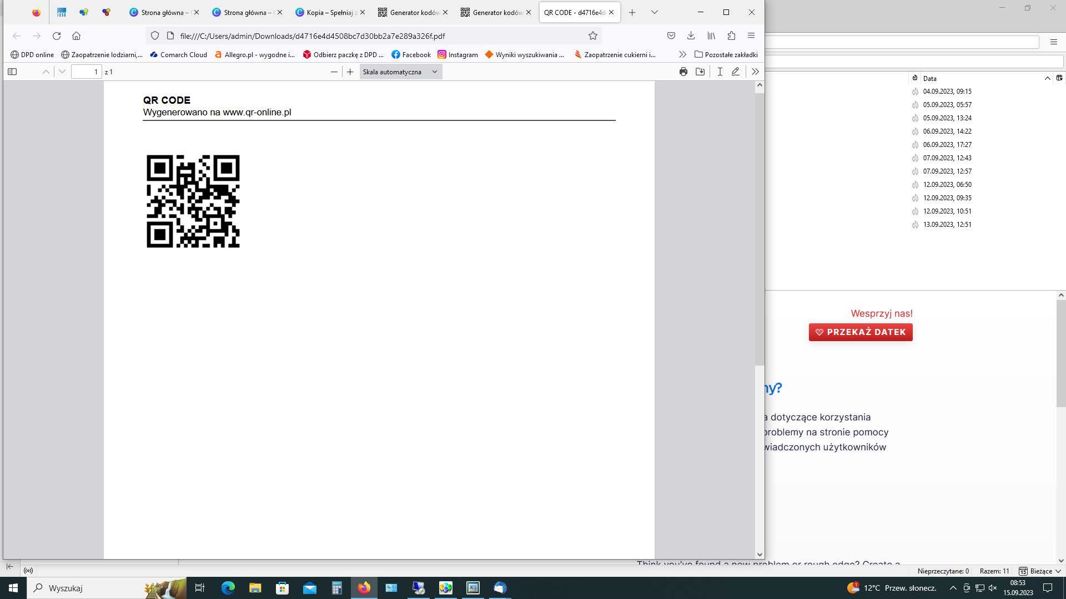Select the PDF draw tool
1066x599 pixels.
tap(735, 72)
